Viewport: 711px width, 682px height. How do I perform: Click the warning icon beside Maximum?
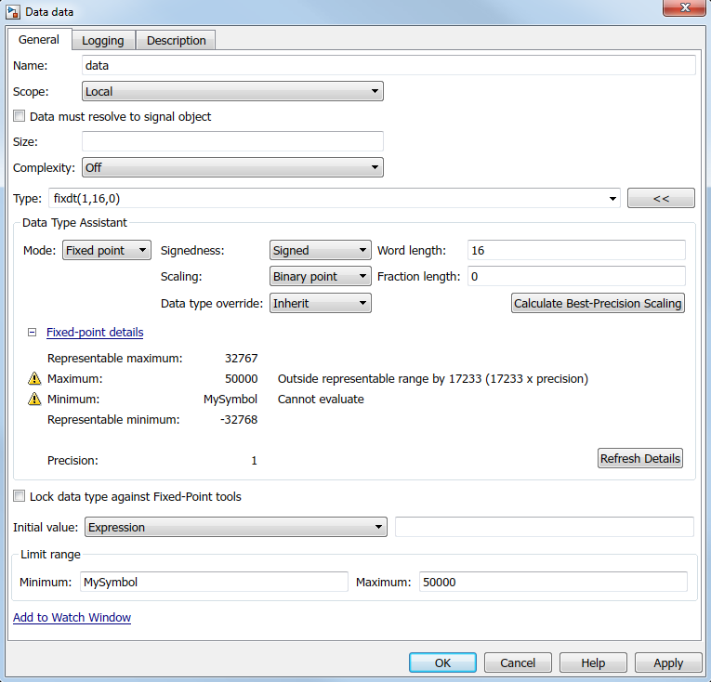click(x=34, y=378)
